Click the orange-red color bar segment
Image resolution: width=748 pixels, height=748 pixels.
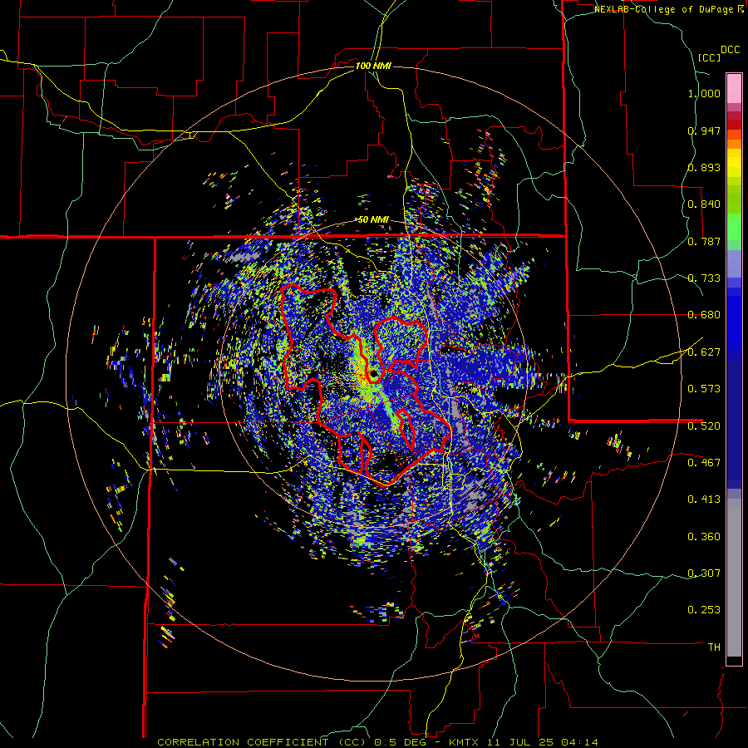point(734,134)
